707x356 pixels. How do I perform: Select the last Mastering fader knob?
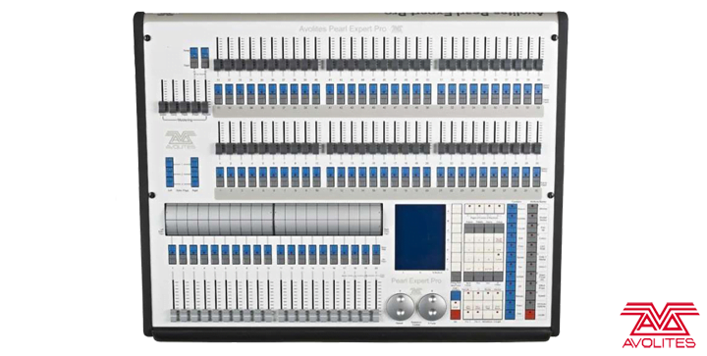(x=205, y=107)
